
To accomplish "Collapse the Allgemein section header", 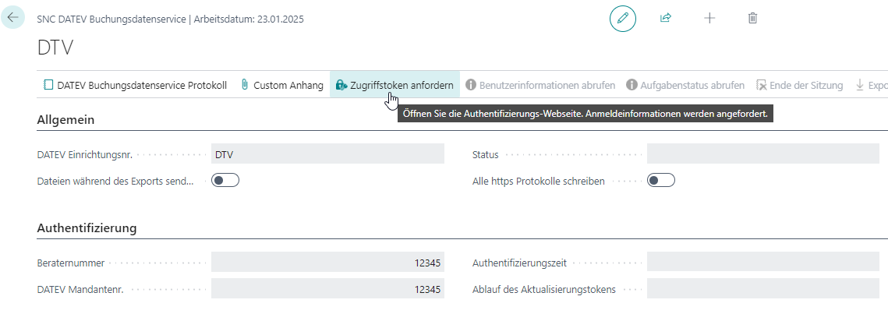I will click(66, 120).
